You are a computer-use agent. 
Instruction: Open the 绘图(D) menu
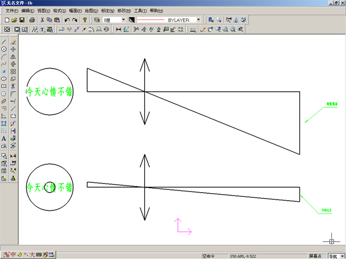point(91,11)
